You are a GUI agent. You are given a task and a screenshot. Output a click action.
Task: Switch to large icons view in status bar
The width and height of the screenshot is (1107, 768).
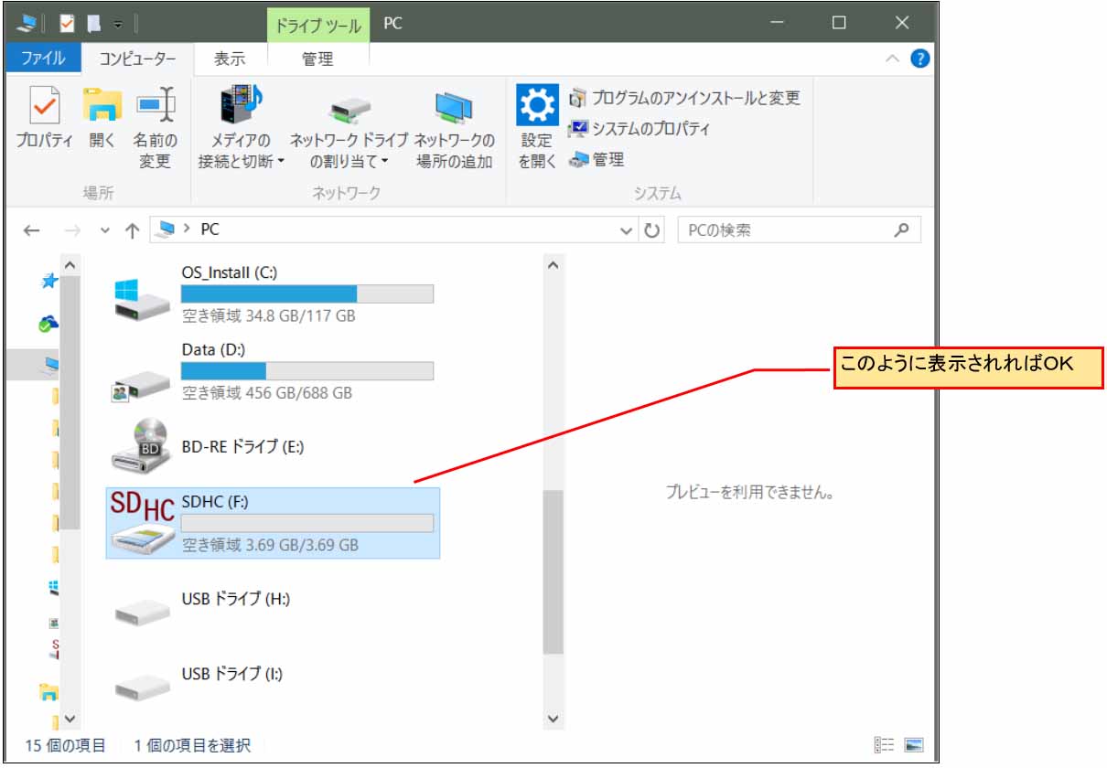(x=913, y=745)
